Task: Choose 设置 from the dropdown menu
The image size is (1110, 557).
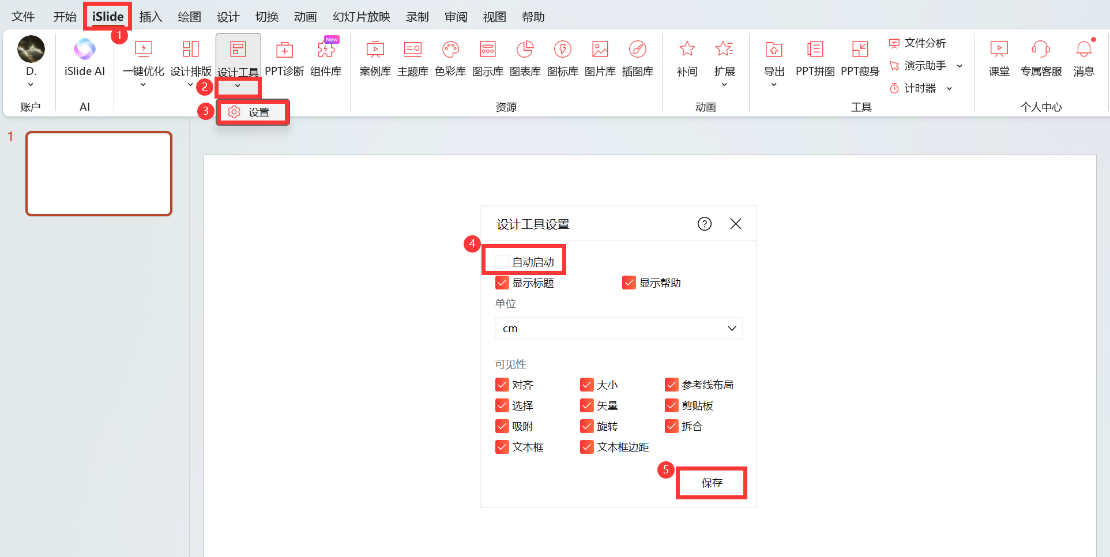Action: [253, 112]
